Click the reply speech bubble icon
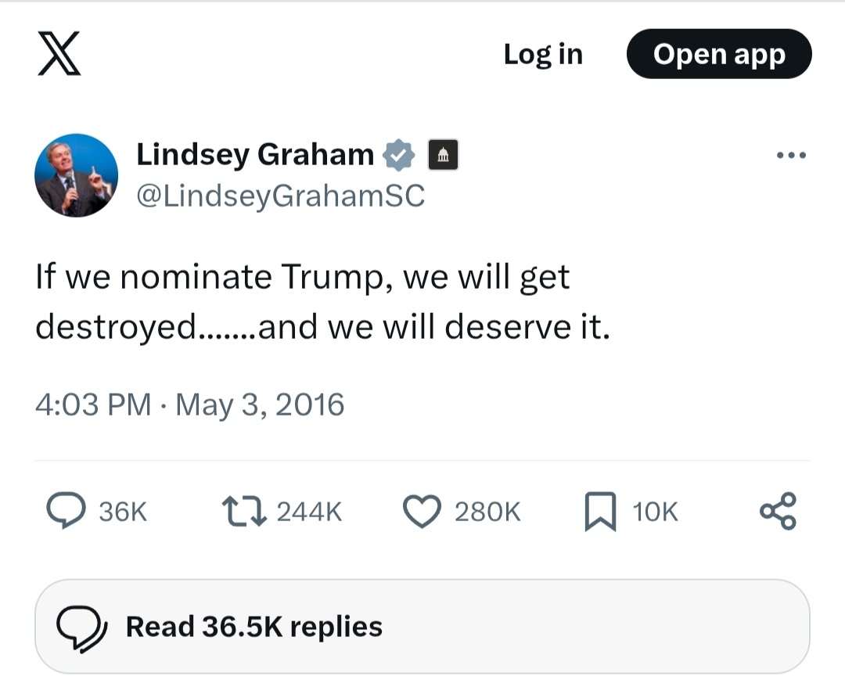Image resolution: width=845 pixels, height=676 pixels. [67, 511]
